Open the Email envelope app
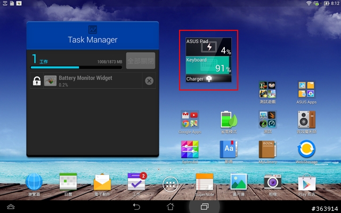The height and width of the screenshot is (213, 341). pyautogui.click(x=102, y=182)
